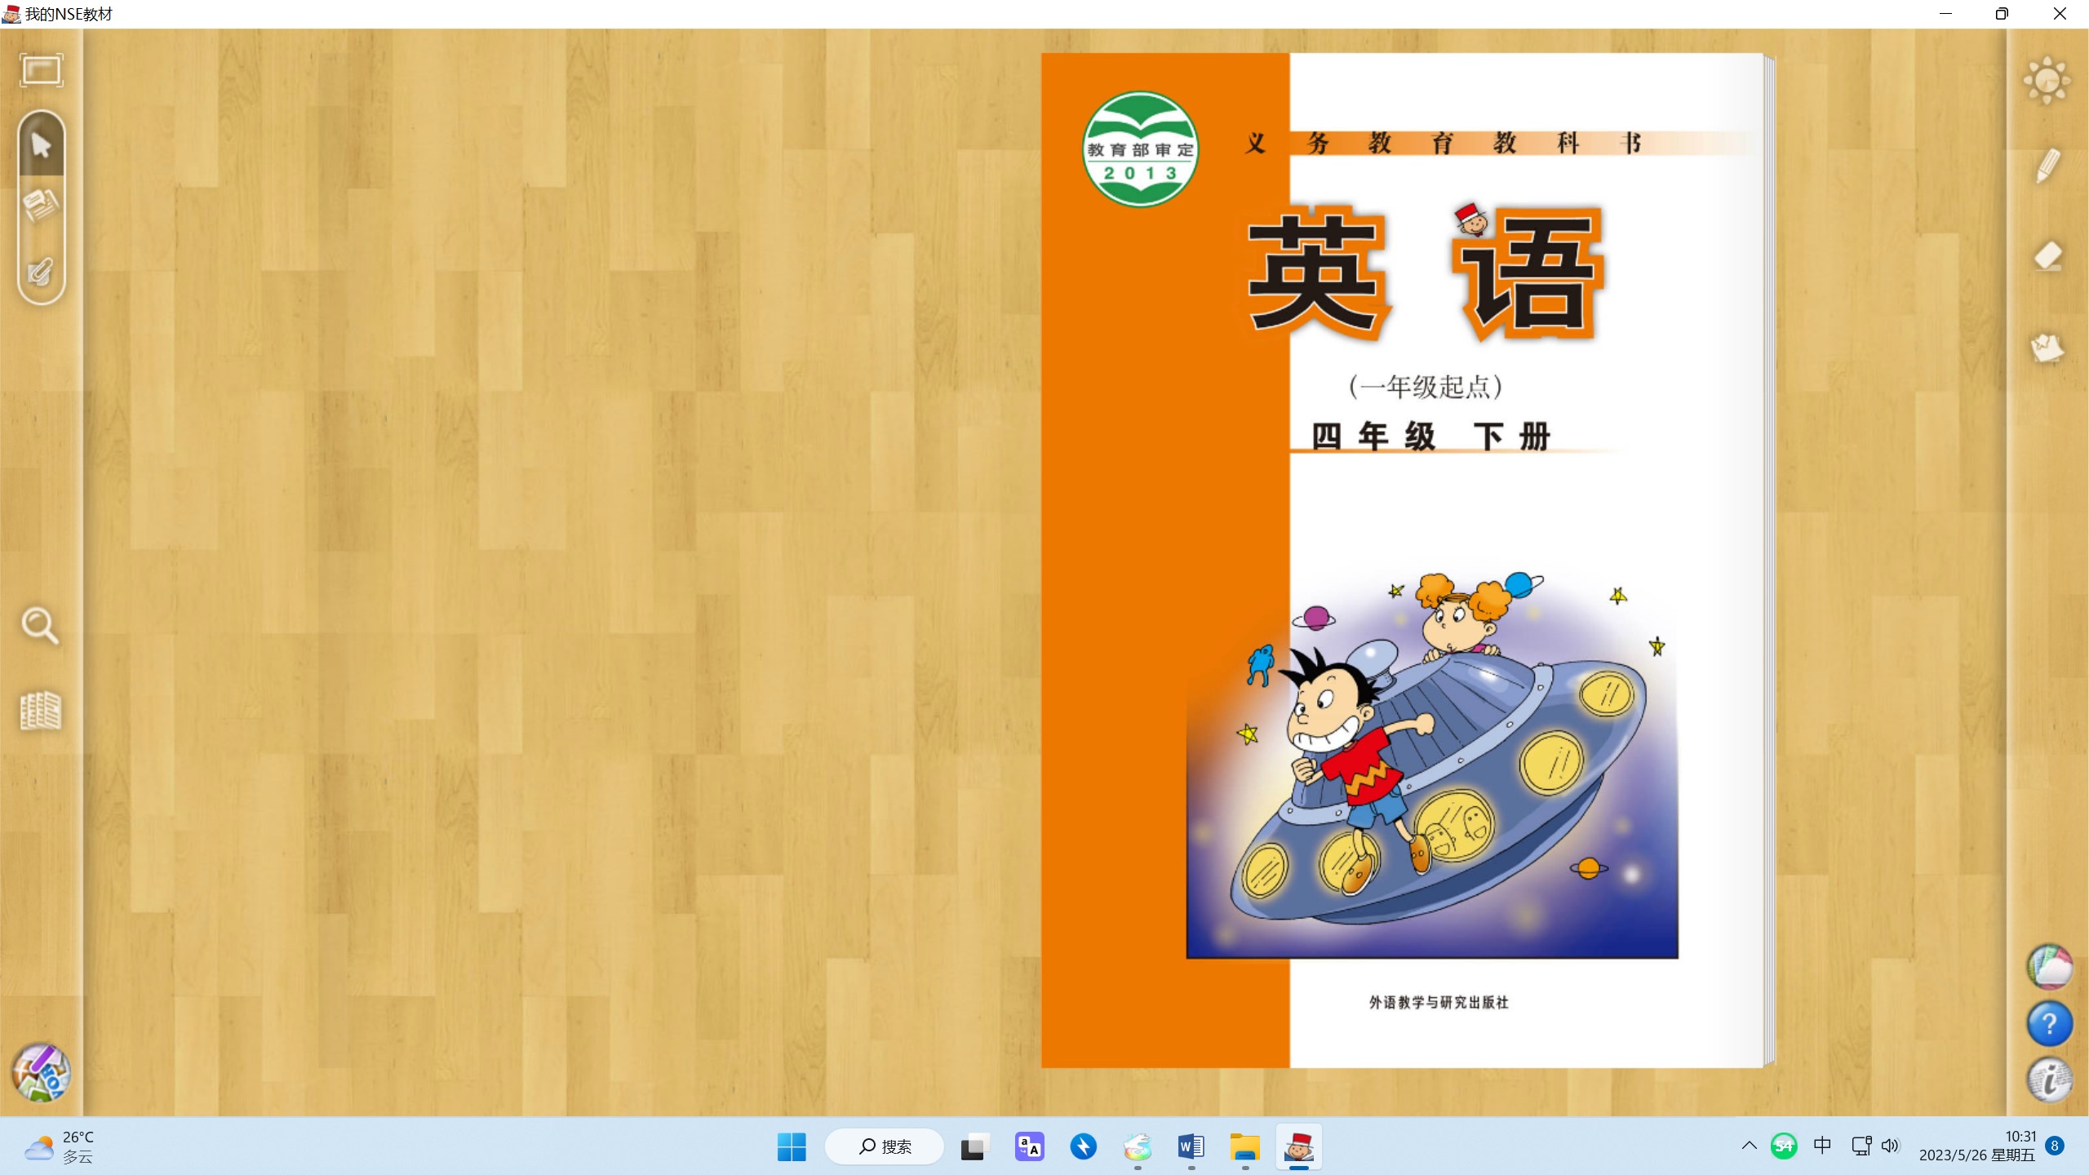Open the sticky notes tool

41,206
